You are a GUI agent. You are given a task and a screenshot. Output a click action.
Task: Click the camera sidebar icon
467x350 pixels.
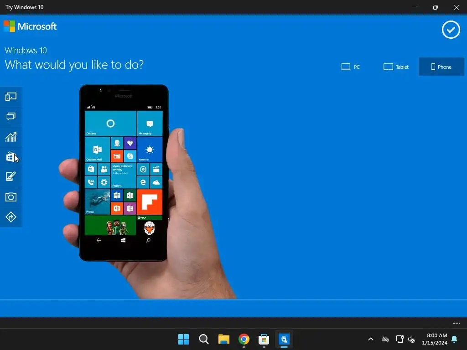(11, 197)
